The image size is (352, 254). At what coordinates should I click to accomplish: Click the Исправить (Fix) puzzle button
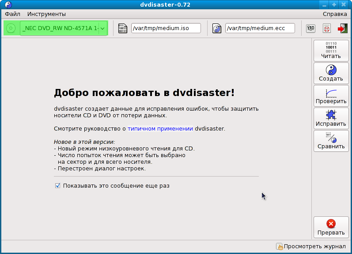[x=331, y=118]
